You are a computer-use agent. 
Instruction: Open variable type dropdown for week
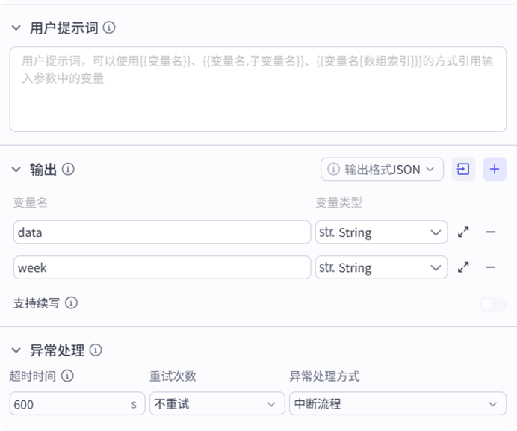pos(381,267)
